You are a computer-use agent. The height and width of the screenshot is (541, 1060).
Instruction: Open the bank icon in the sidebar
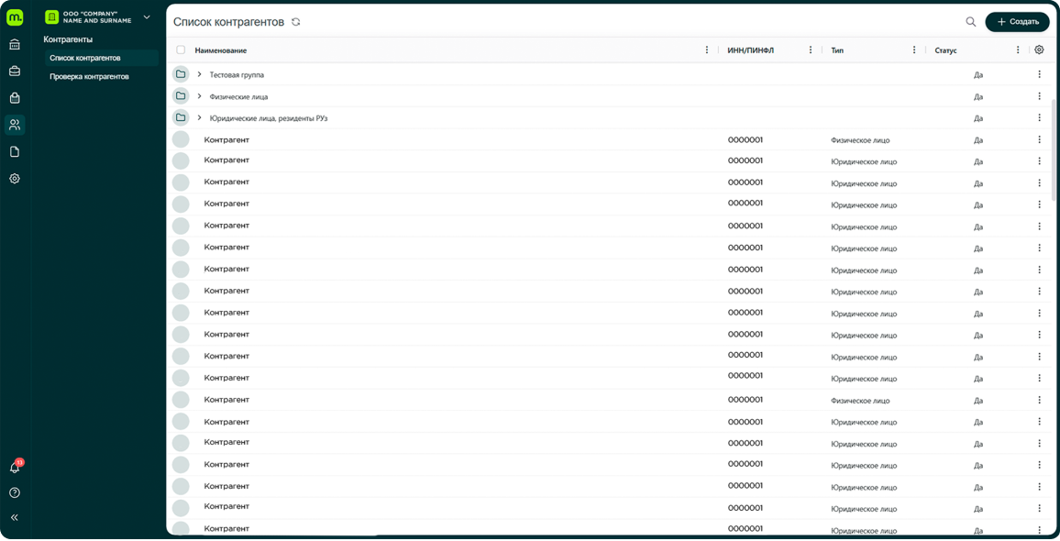pos(15,44)
